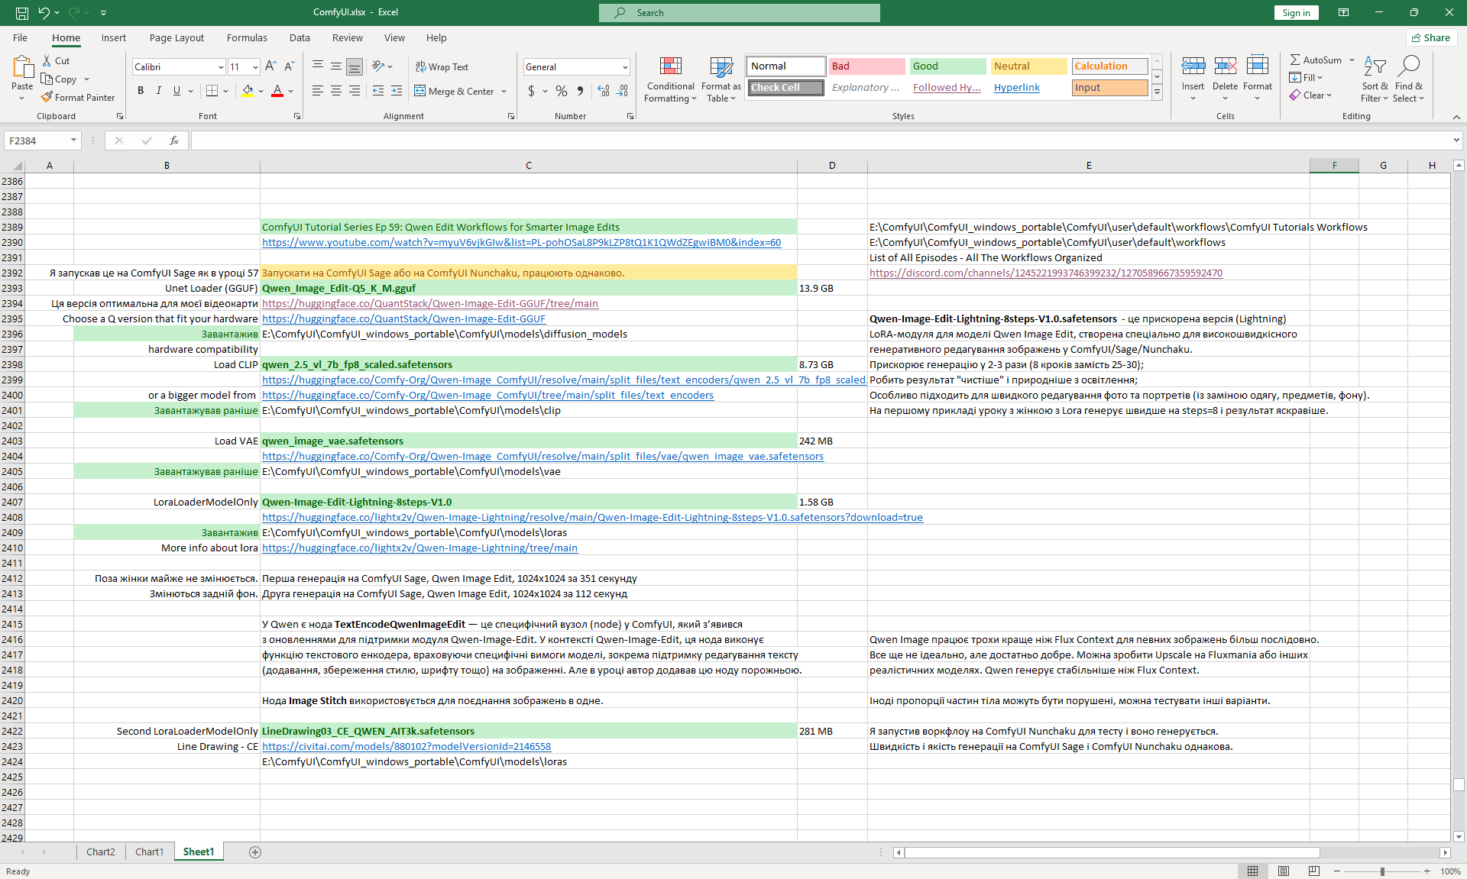Switch to the Chart1 sheet tab
Viewport: 1467px width, 879px height.
[149, 852]
